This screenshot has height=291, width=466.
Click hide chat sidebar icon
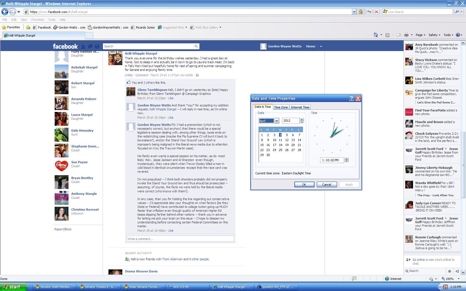457,271
